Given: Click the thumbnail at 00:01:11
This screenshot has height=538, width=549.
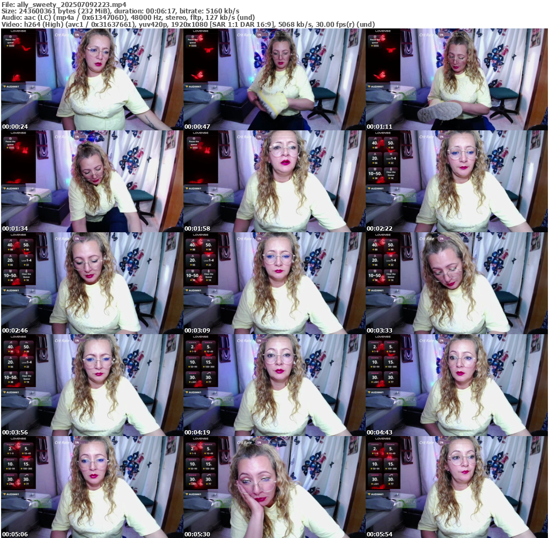Looking at the screenshot, I should click(456, 79).
